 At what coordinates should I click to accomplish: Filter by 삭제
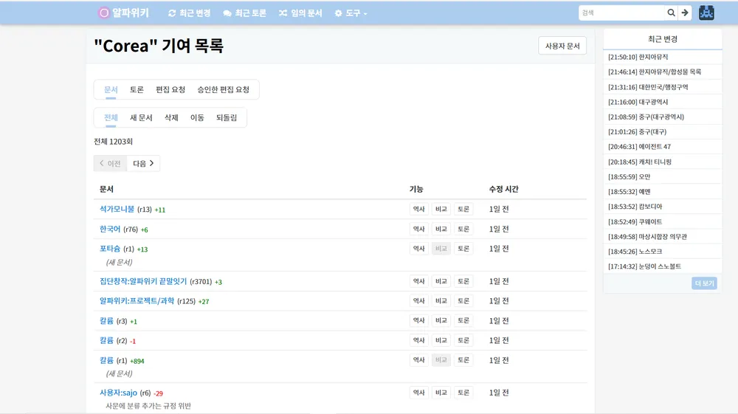171,117
